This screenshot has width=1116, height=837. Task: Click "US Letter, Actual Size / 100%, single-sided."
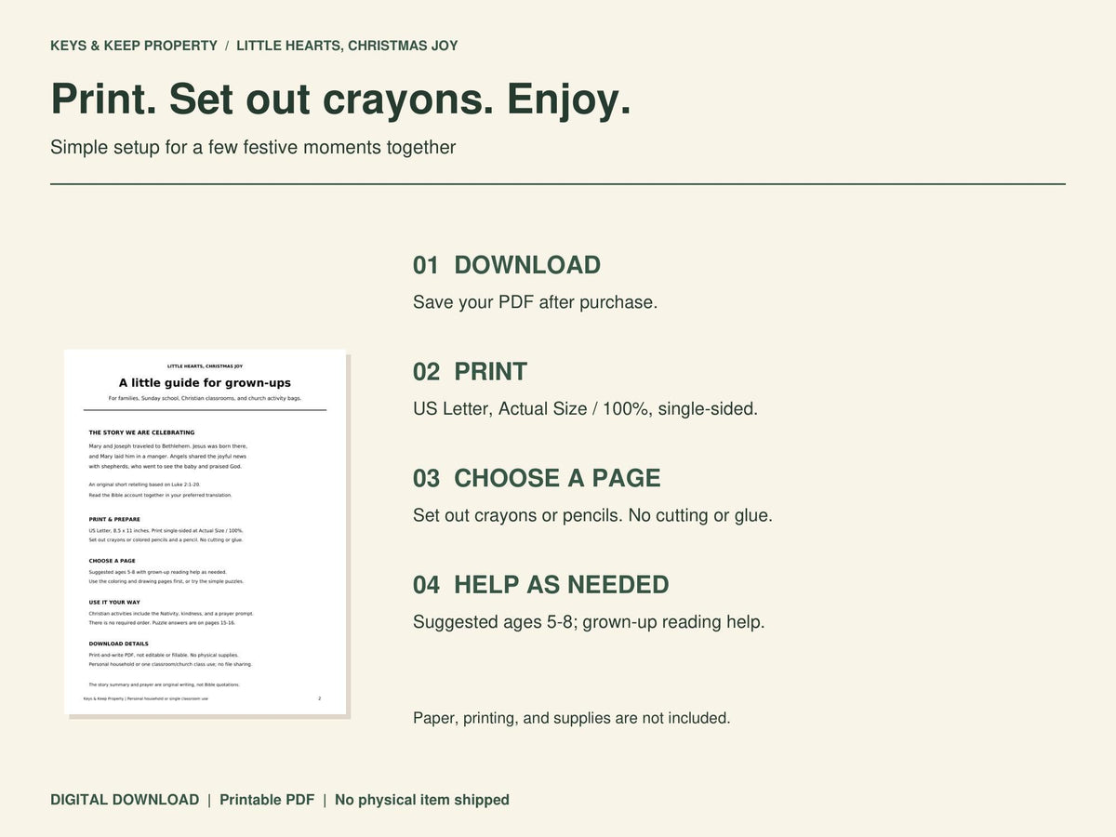tap(586, 408)
